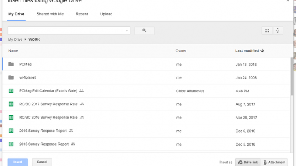Select RC/BC 2016 Survey Response Rate file
Image resolution: width=296 pixels, height=166 pixels.
click(x=48, y=118)
